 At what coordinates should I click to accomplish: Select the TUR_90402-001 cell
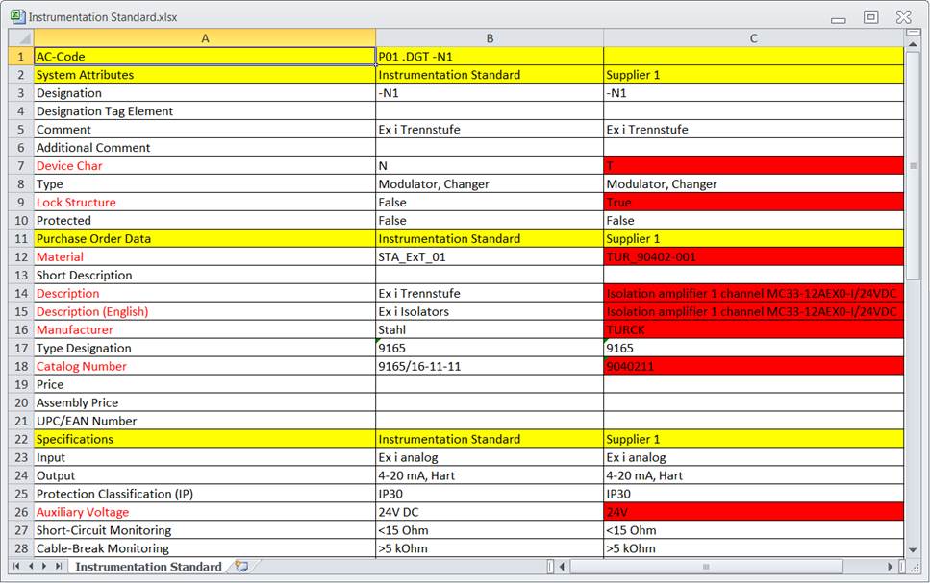(753, 257)
